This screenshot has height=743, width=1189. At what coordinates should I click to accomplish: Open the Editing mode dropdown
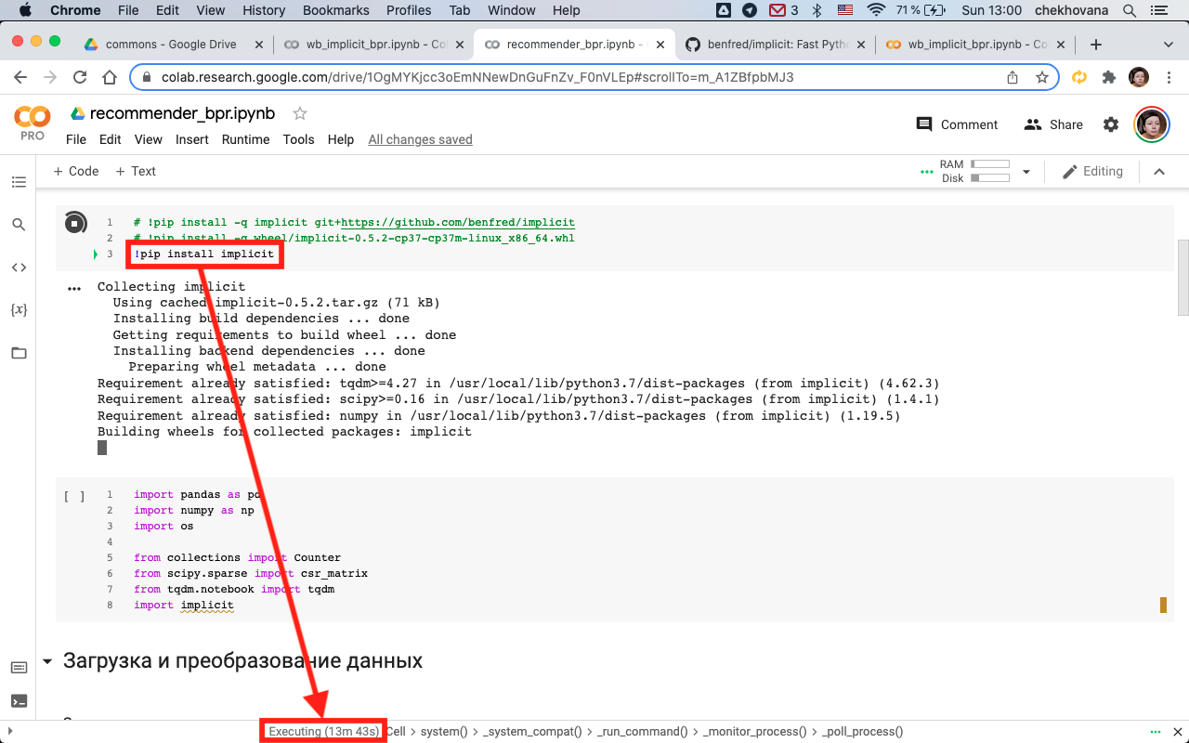(x=1092, y=172)
